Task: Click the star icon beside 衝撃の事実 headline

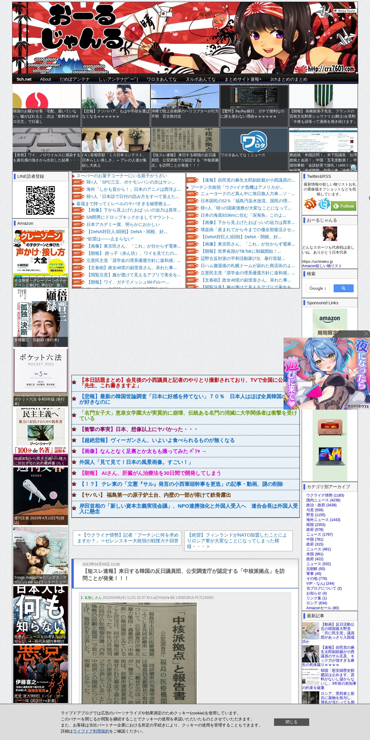Action: [74, 429]
